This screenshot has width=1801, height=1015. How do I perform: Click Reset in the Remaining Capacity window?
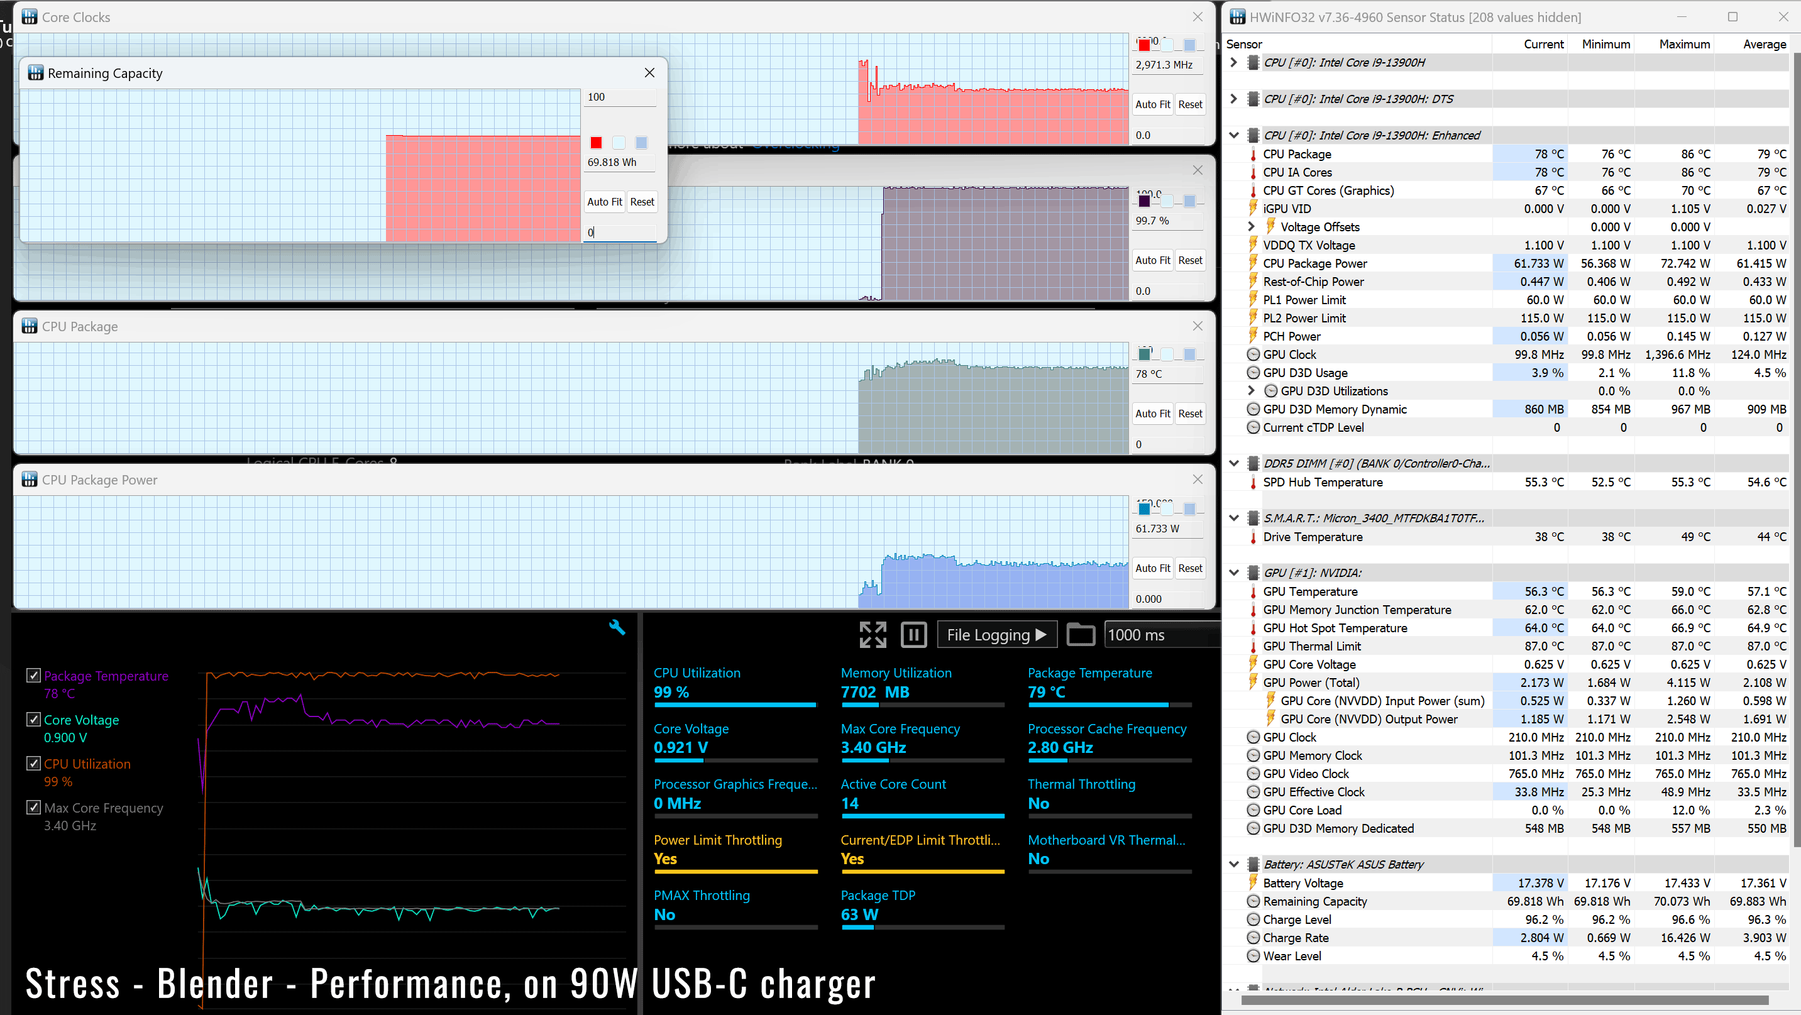pyautogui.click(x=642, y=202)
